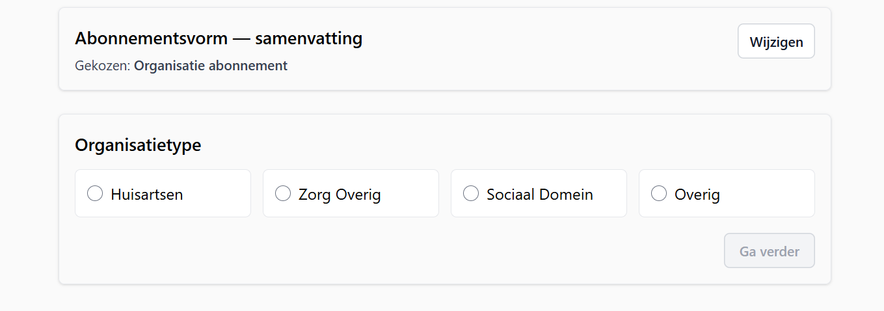Choose the Zorg Overig radio circle
Screen dimensions: 884x311
click(283, 193)
